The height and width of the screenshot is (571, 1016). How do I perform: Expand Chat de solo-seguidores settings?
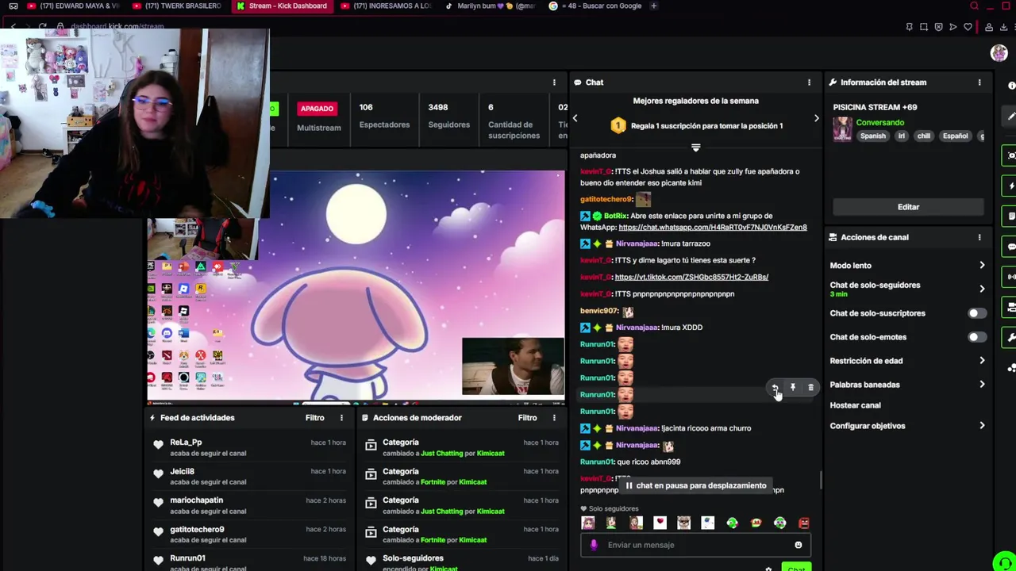click(x=982, y=289)
